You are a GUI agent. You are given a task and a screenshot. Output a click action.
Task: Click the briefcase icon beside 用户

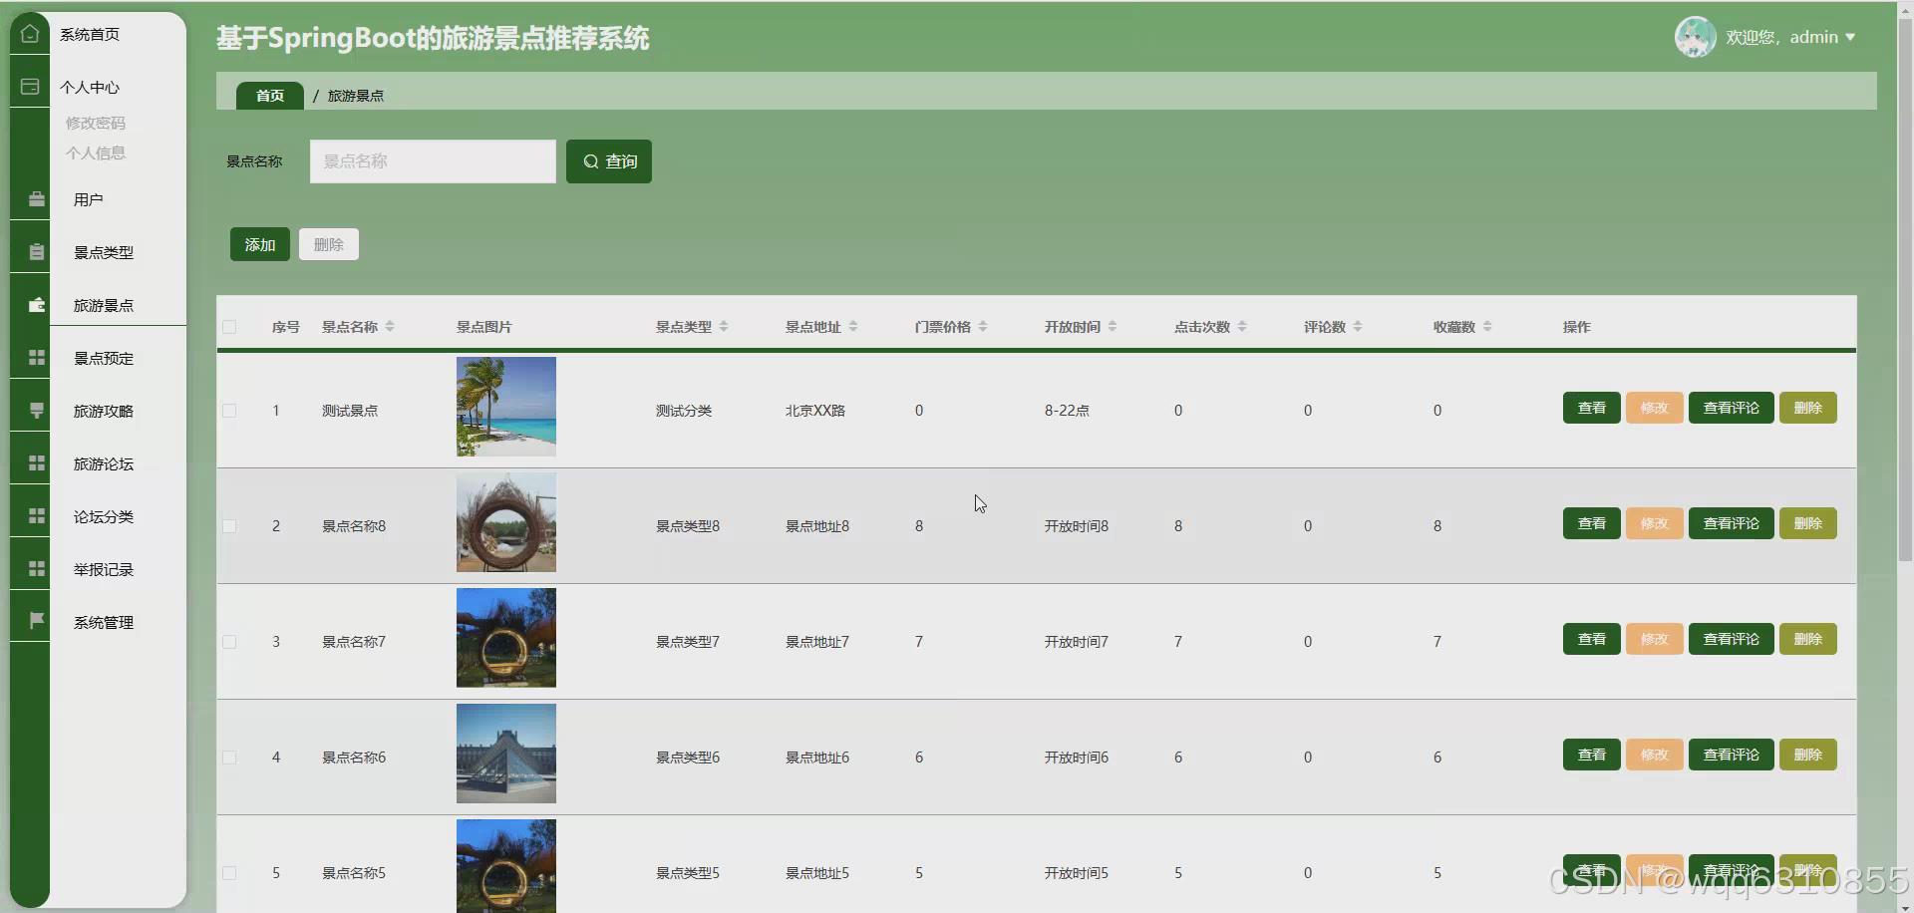click(x=36, y=198)
